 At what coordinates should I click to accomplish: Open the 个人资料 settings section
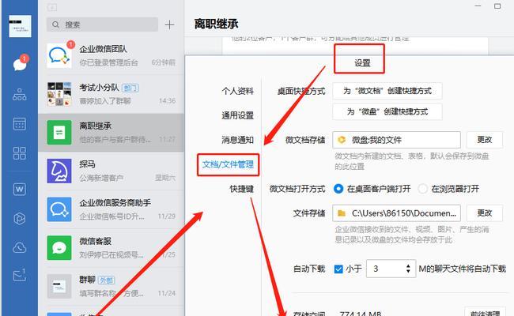[238, 91]
